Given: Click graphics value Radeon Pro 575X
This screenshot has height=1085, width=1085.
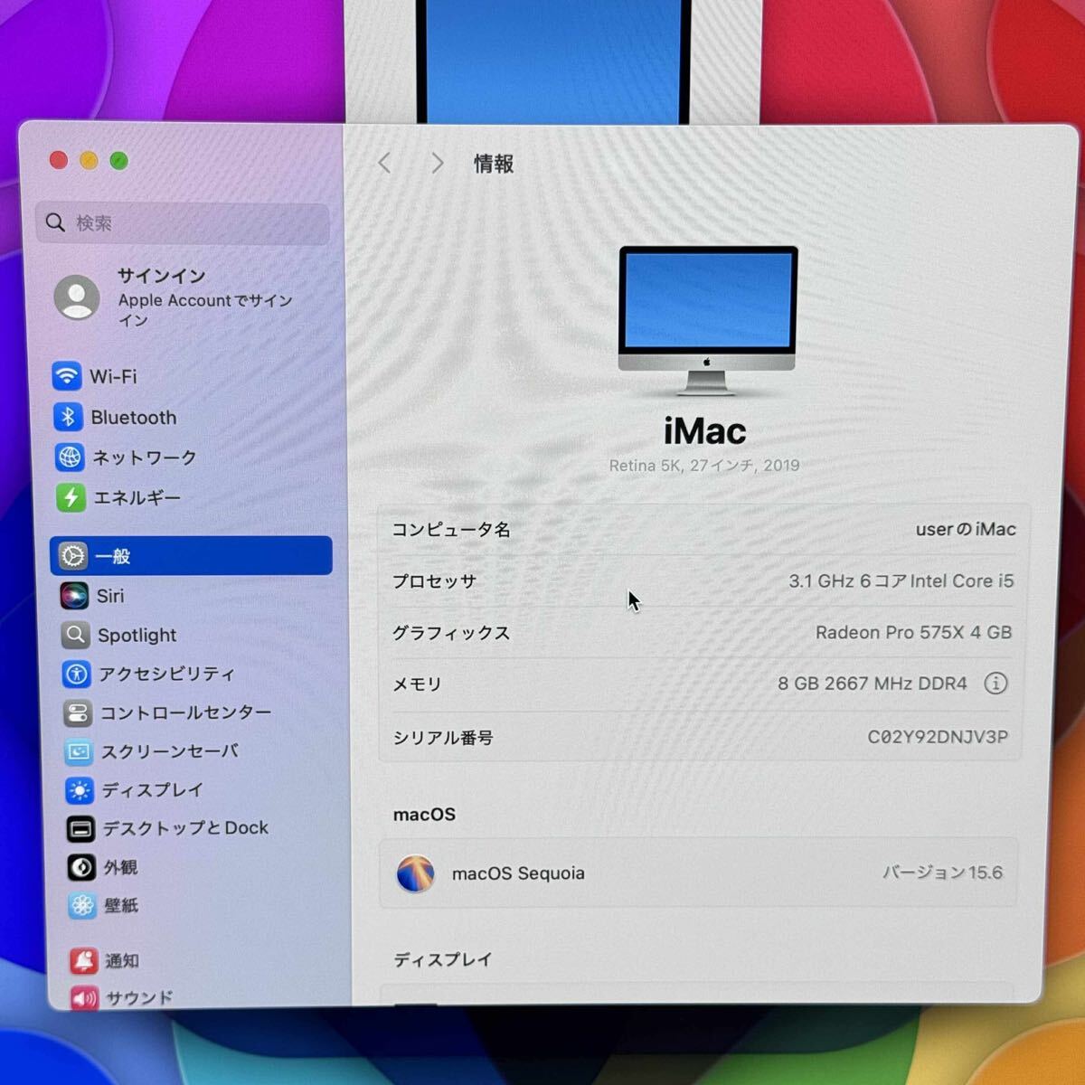Looking at the screenshot, I should [x=913, y=632].
